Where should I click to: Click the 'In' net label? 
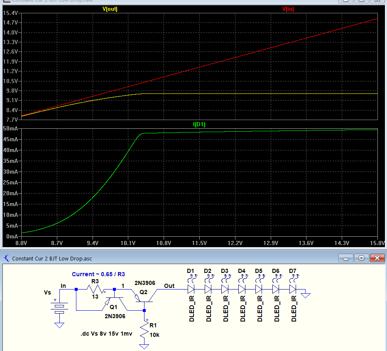click(x=63, y=286)
